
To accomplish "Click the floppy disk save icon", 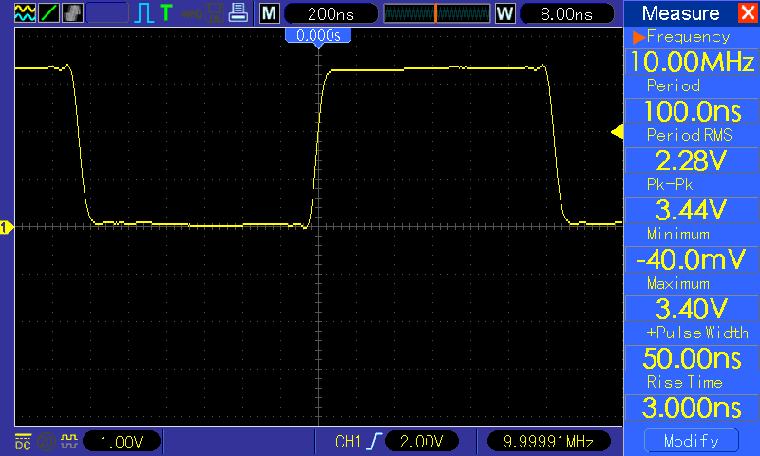I will [x=215, y=13].
